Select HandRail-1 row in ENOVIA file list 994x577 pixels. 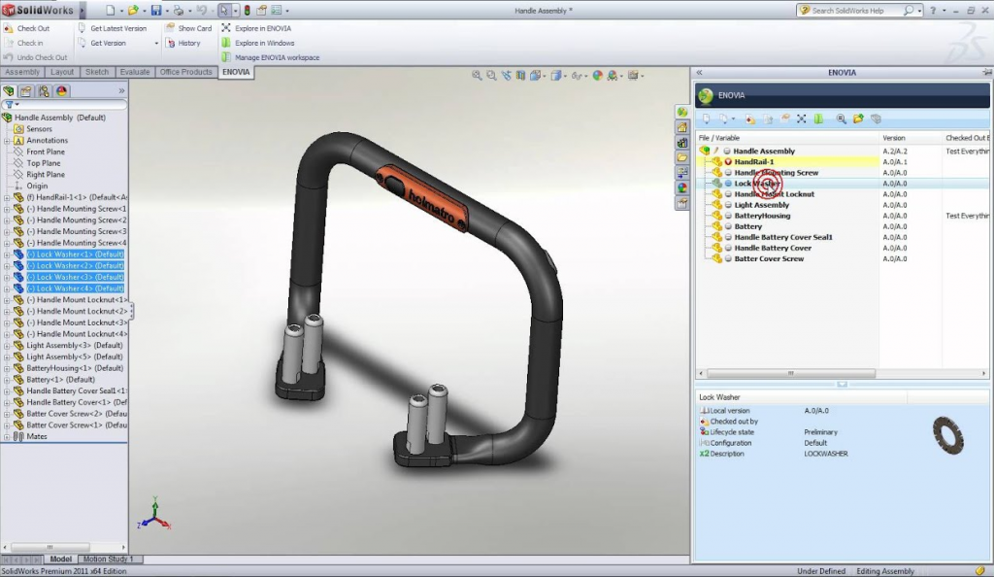pos(754,162)
